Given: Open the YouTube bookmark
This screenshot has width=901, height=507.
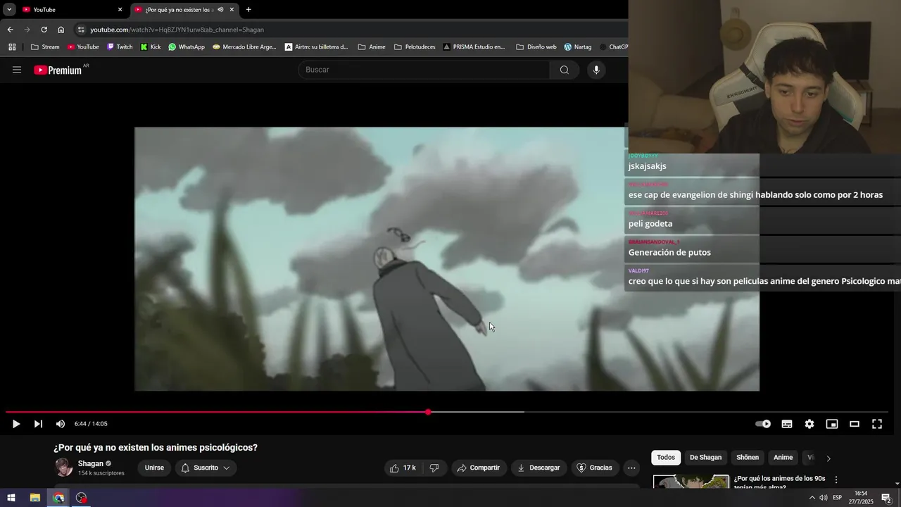Looking at the screenshot, I should point(83,47).
